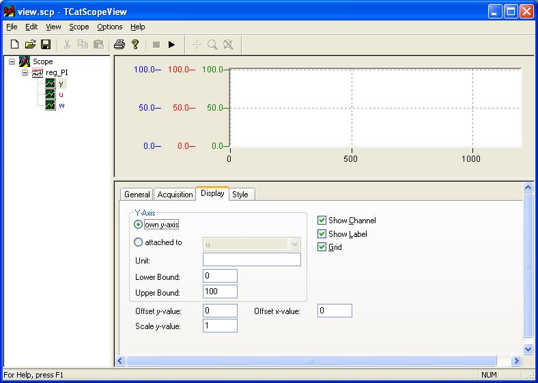538x383 pixels.
Task: Open the Options menu
Action: coord(109,27)
